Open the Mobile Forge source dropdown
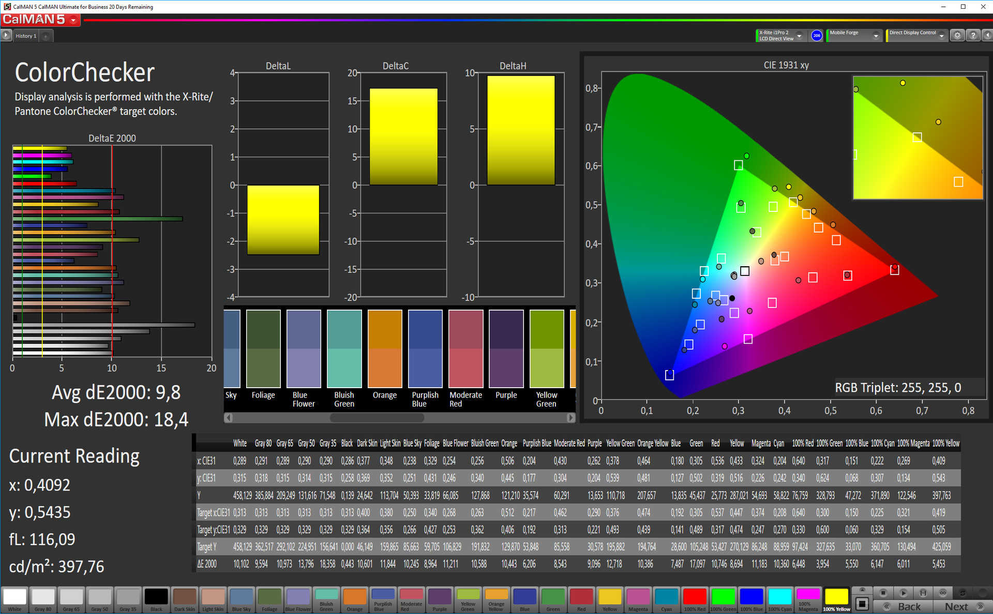 pyautogui.click(x=876, y=36)
